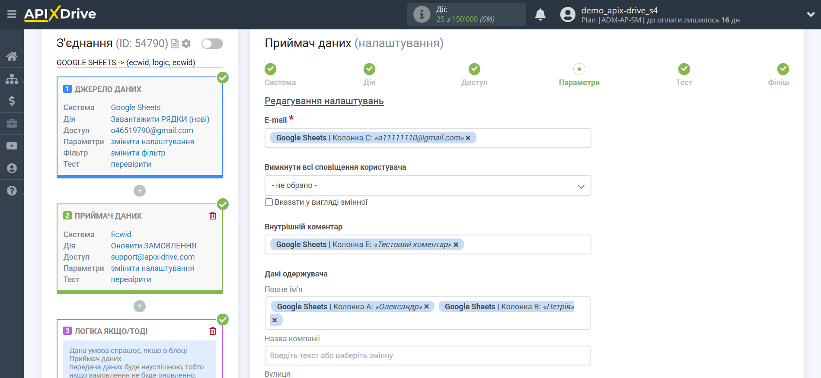This screenshot has width=821, height=378.
Task: Click the Назва компанії input field
Action: pos(428,356)
